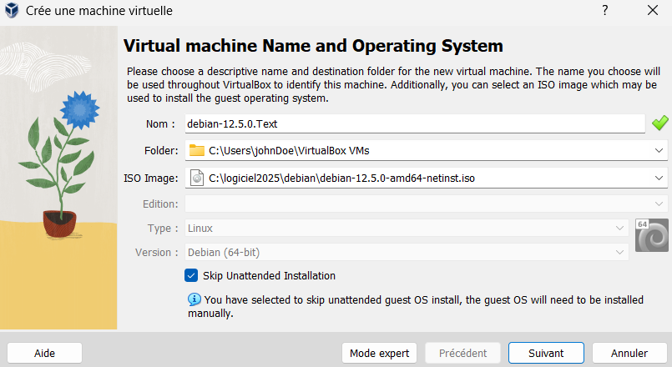This screenshot has width=672, height=367.
Task: Expand the Type dropdown showing Linux
Action: (x=619, y=229)
